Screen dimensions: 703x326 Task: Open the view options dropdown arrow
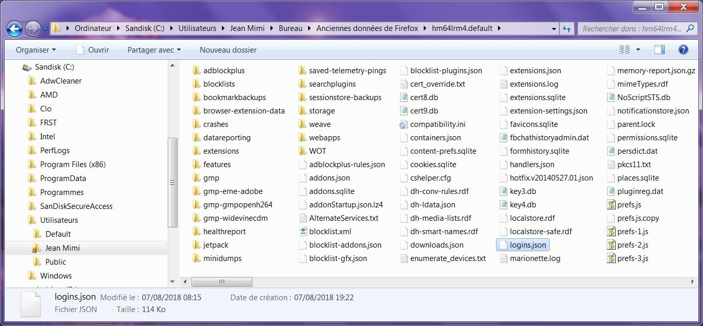[x=638, y=50]
